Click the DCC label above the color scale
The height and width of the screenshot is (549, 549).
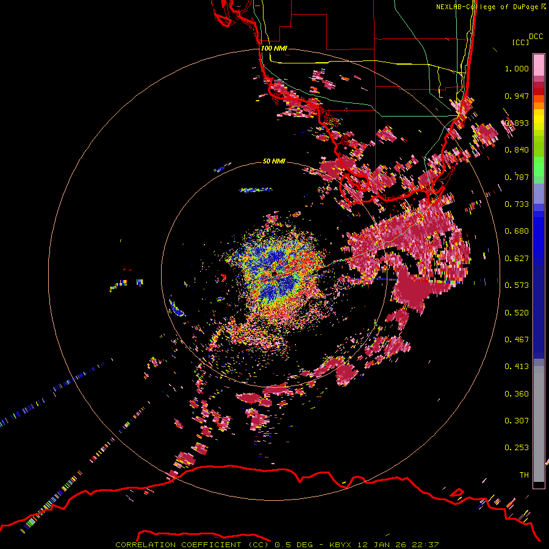click(536, 37)
